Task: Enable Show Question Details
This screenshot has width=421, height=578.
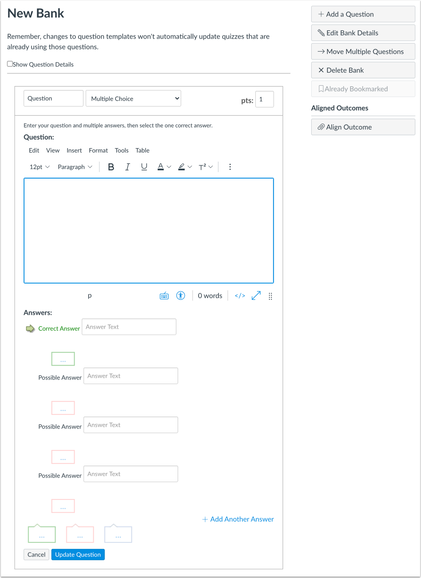Action: [10, 64]
